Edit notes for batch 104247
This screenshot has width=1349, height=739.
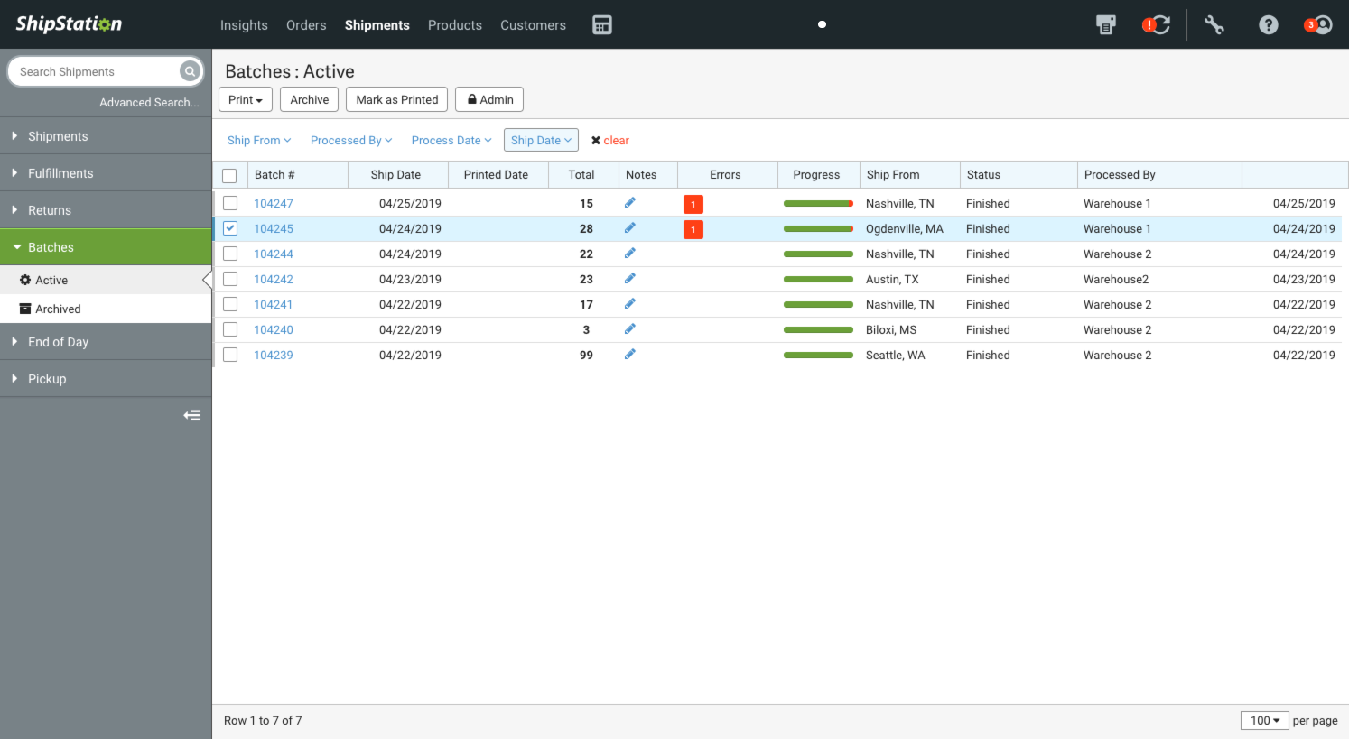[x=630, y=203]
